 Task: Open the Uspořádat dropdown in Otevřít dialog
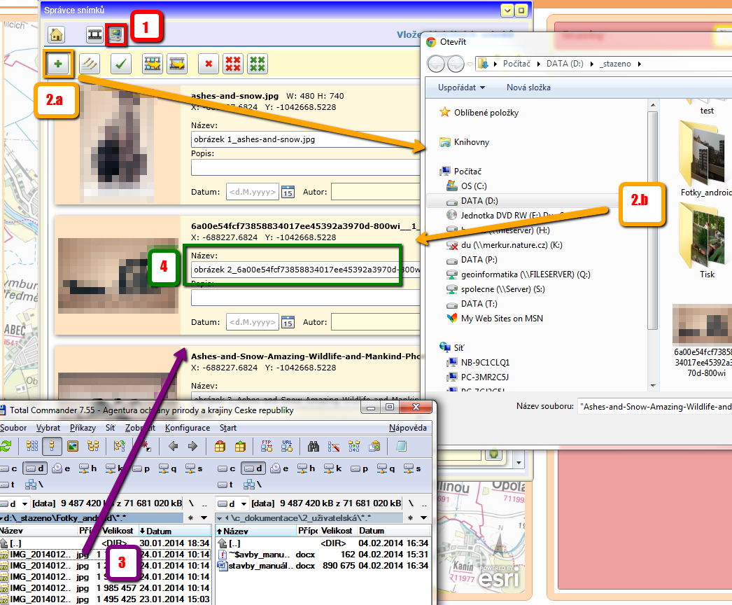462,88
